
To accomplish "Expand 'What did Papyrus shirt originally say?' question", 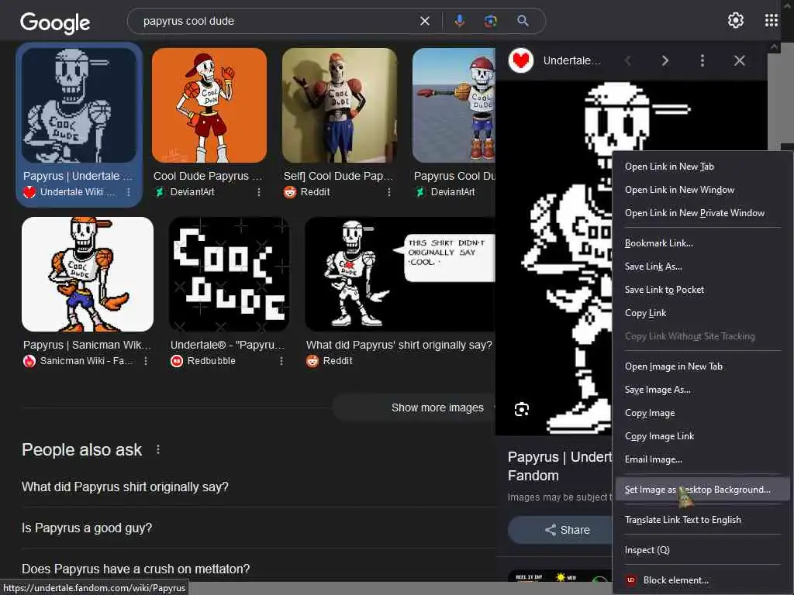I will (x=258, y=487).
